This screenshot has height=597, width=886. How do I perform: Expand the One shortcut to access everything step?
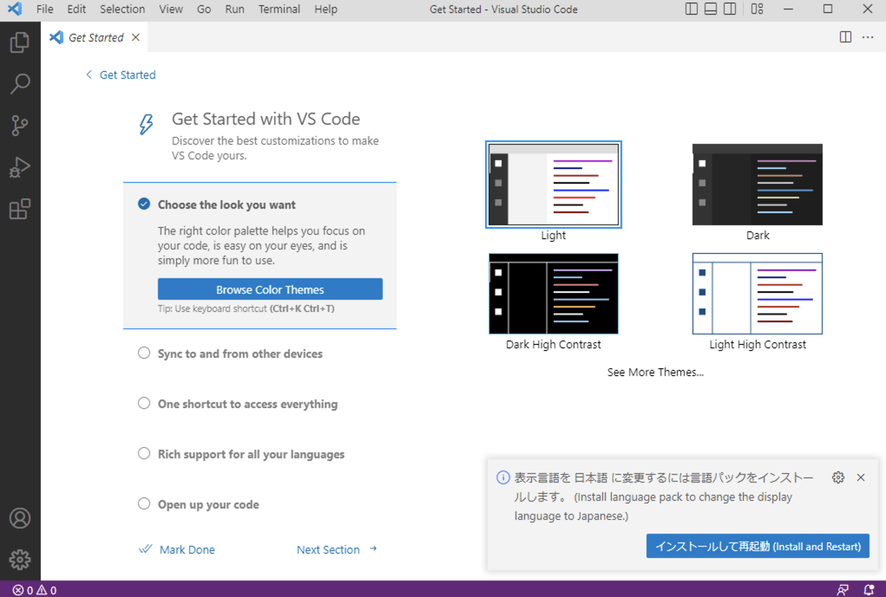(247, 404)
